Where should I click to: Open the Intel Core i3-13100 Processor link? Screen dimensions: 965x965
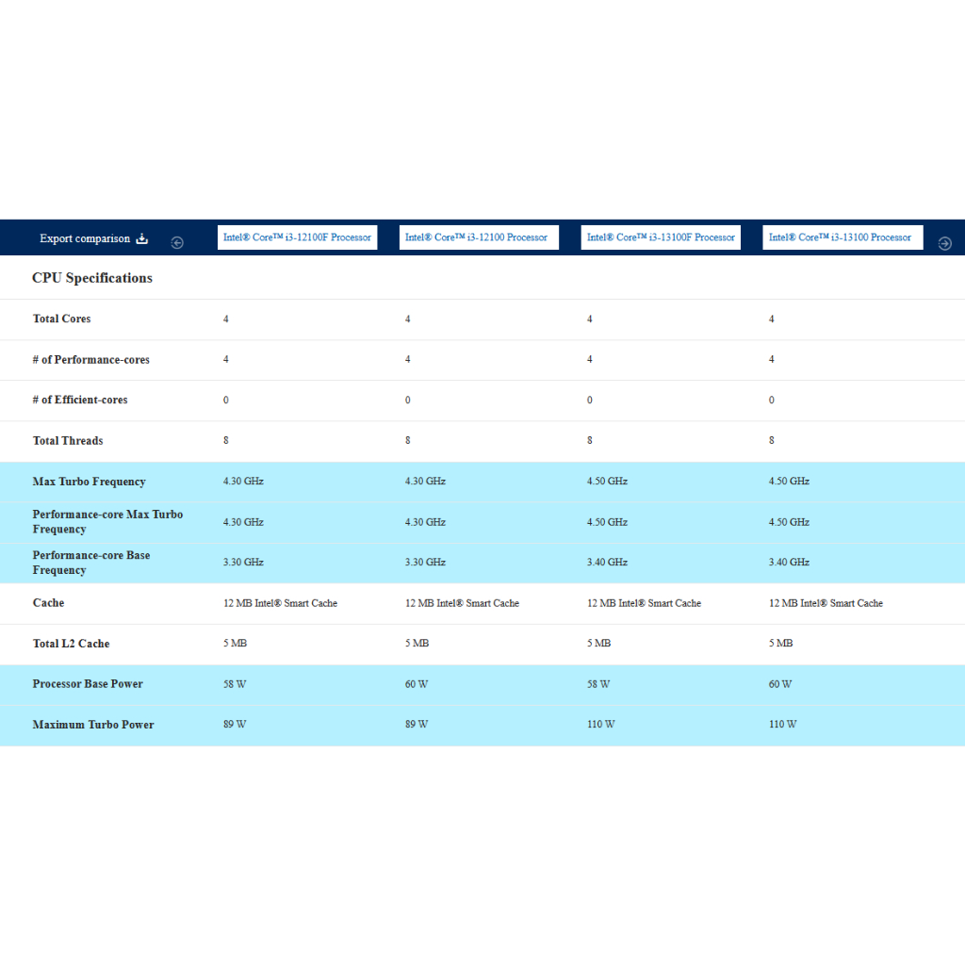coord(840,237)
